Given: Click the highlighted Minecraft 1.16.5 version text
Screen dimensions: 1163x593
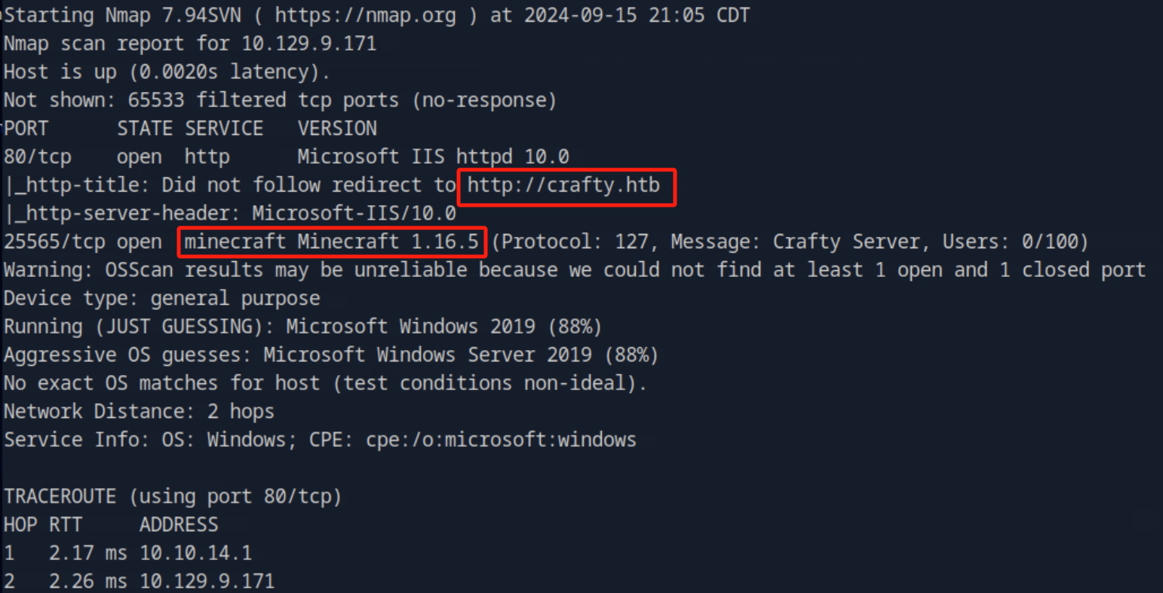Looking at the screenshot, I should click(x=332, y=242).
